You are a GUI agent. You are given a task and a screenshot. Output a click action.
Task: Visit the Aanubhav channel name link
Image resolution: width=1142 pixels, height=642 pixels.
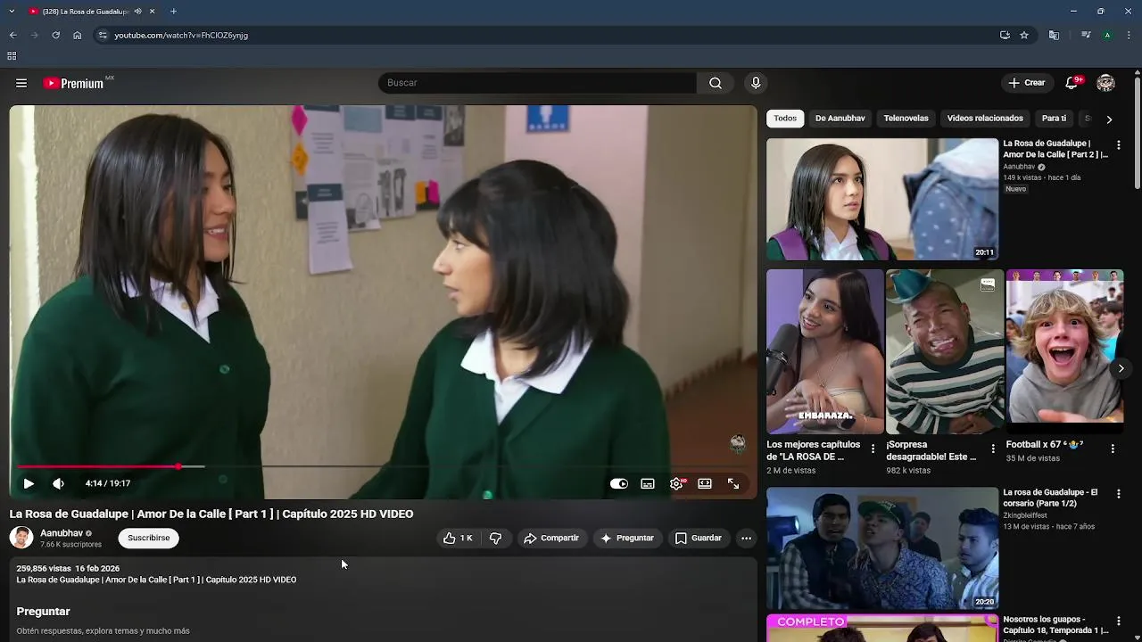[x=62, y=533]
